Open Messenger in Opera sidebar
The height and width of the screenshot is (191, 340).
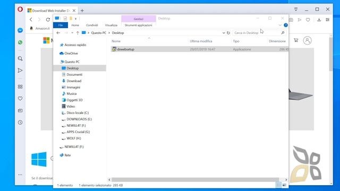tap(20, 30)
